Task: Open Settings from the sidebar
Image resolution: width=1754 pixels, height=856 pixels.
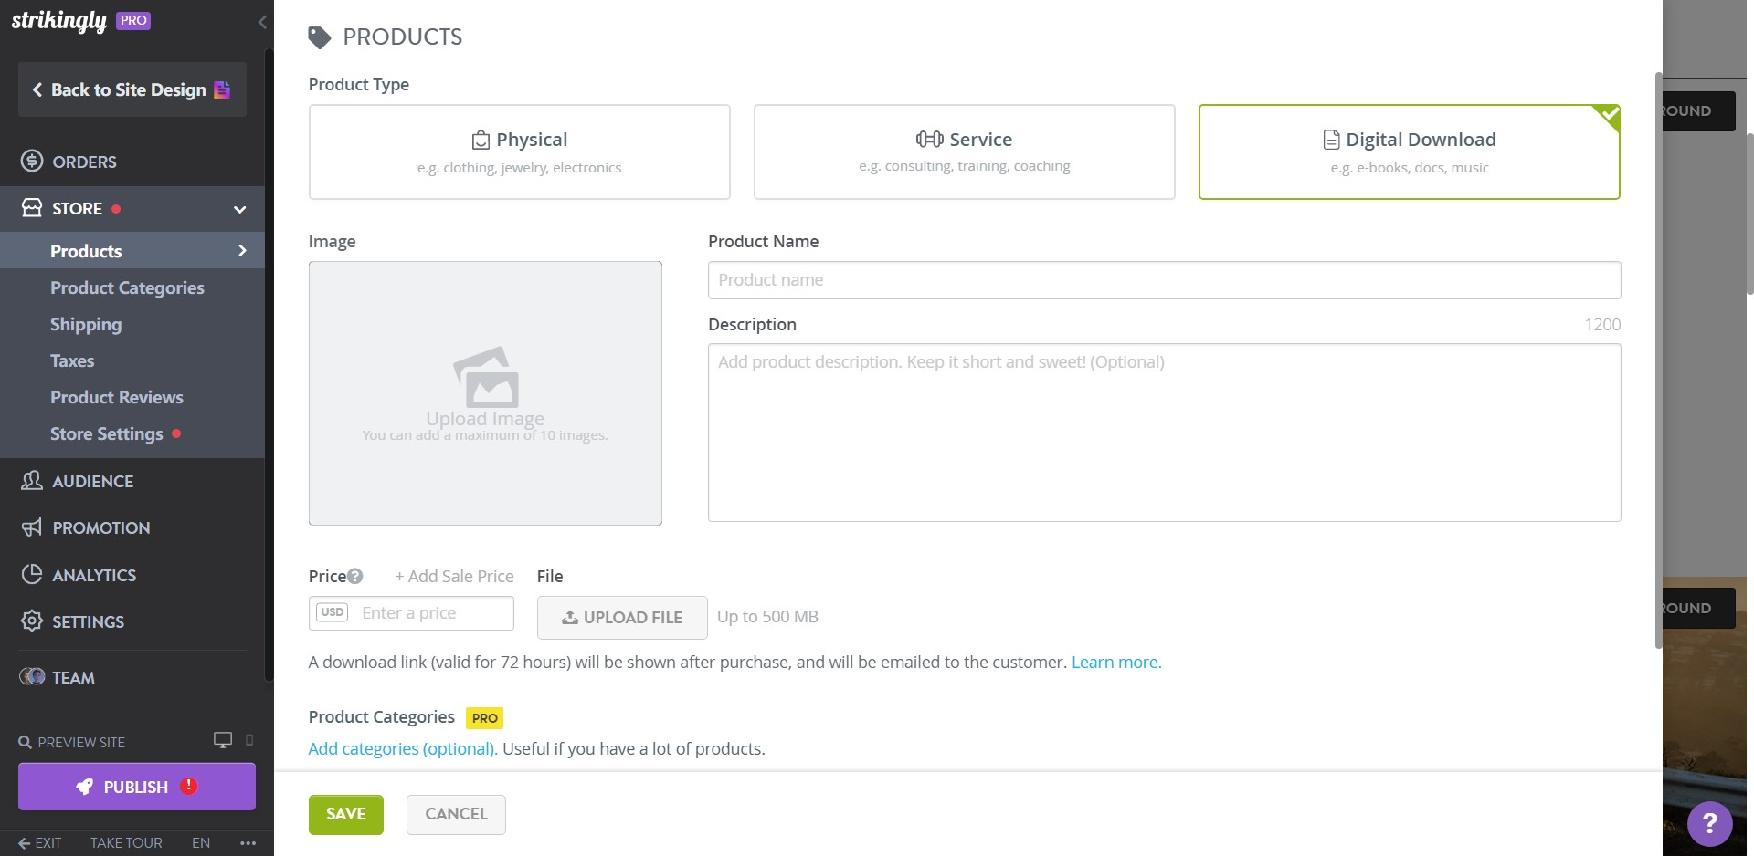Action: coord(86,621)
